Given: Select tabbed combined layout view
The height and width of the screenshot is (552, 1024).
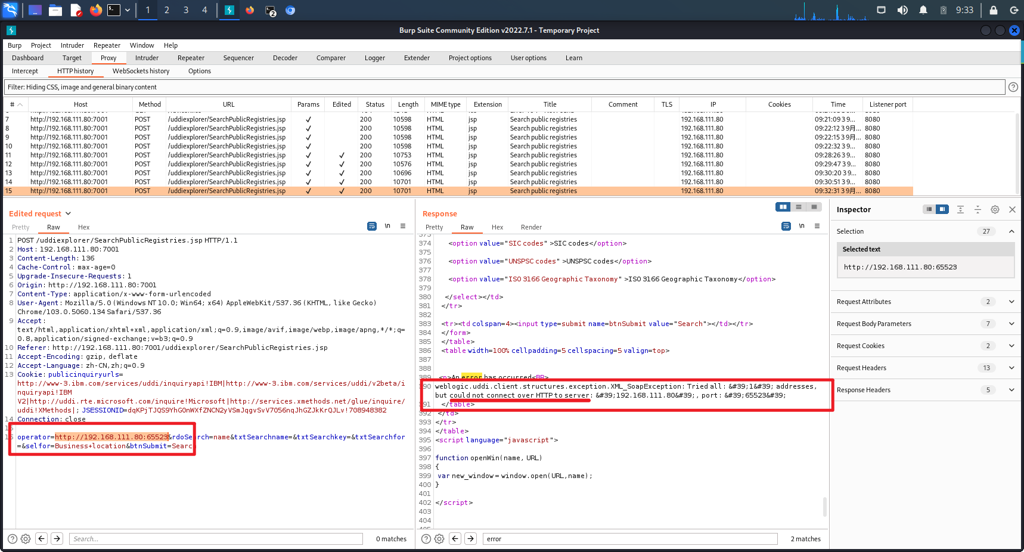Looking at the screenshot, I should [814, 207].
